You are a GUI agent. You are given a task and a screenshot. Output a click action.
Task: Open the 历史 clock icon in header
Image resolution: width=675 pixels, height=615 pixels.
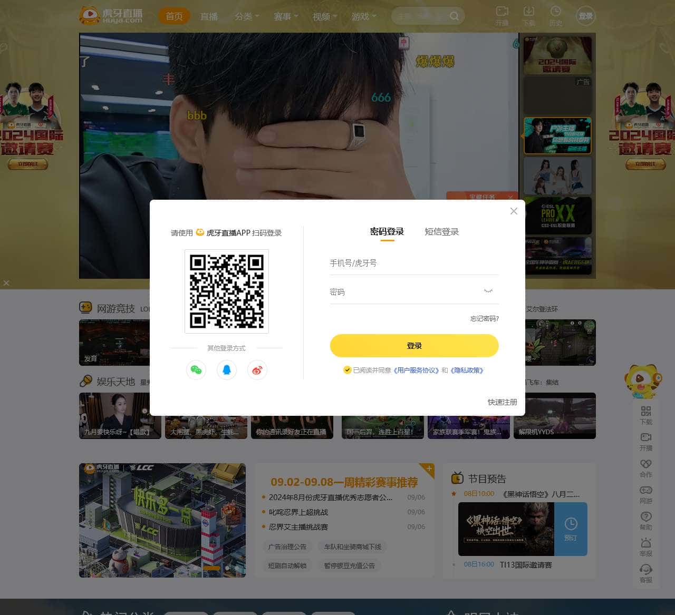pyautogui.click(x=556, y=12)
